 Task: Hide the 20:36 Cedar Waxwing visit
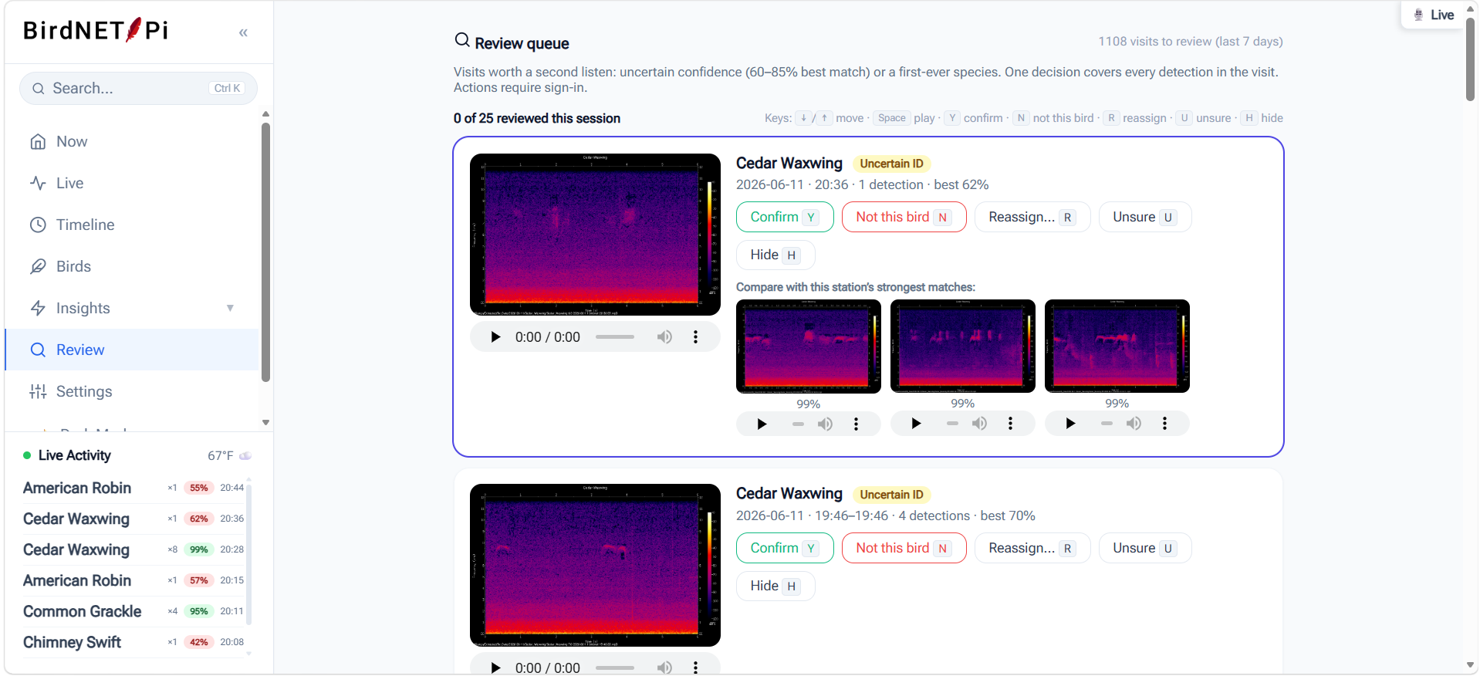pos(775,255)
